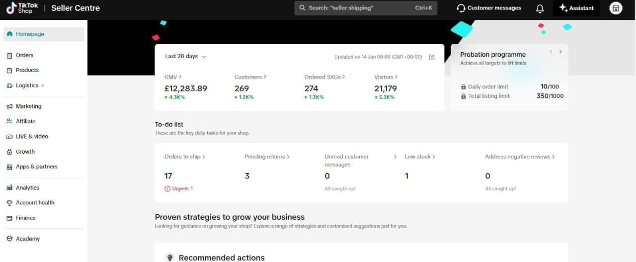
Task: Click the Urgent: 1 warning indicator
Action: click(179, 189)
